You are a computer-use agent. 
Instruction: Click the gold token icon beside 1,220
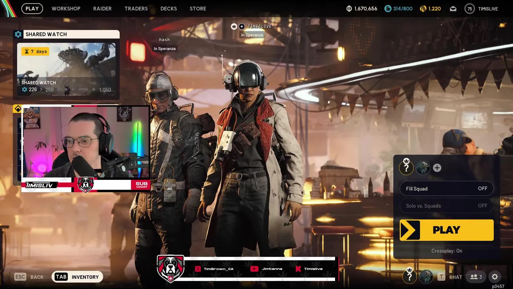point(423,8)
